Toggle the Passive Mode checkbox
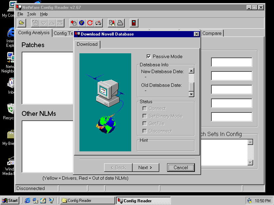 click(149, 56)
